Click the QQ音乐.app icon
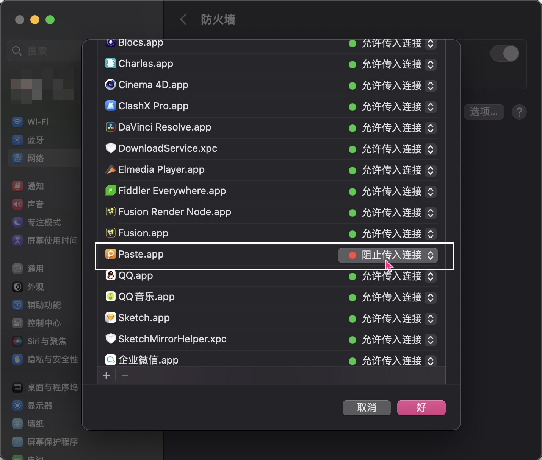 110,296
